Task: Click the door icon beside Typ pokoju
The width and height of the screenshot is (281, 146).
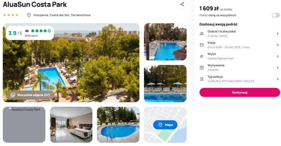Action: [x=202, y=79]
